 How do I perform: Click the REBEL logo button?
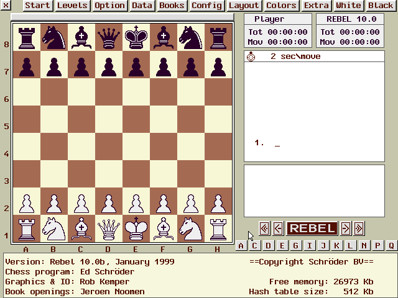pos(312,228)
